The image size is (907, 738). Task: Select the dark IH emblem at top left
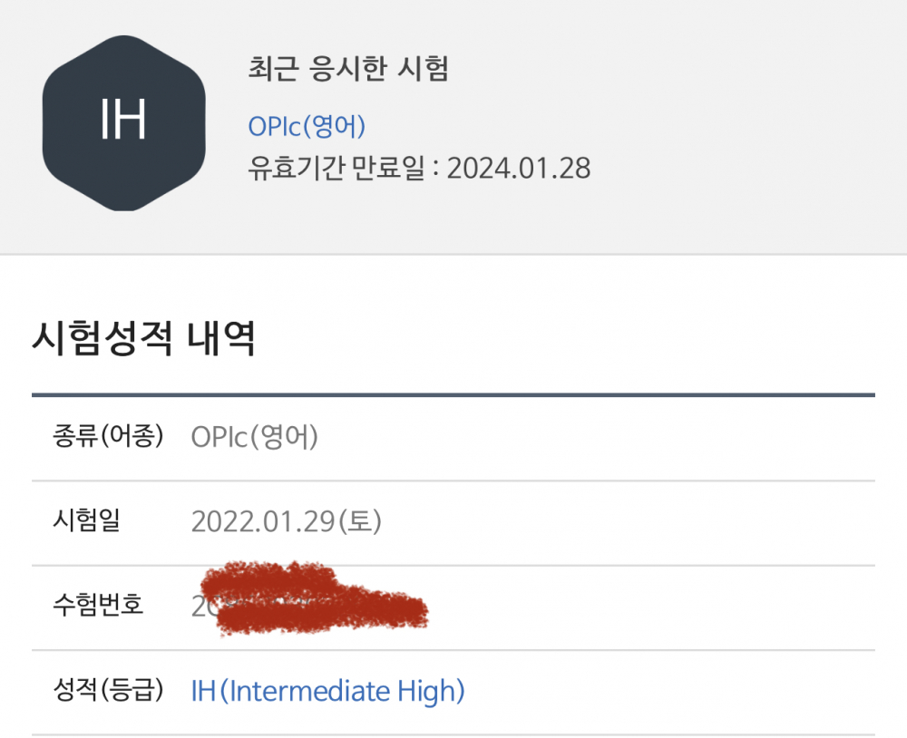click(x=123, y=122)
